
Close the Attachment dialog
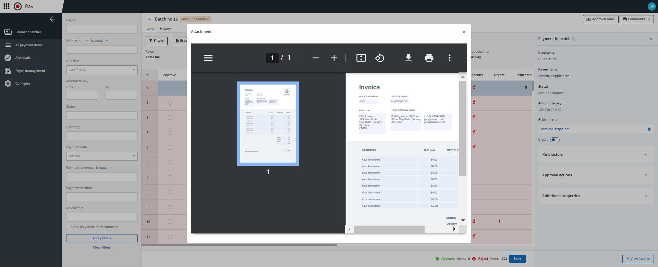[x=464, y=32]
